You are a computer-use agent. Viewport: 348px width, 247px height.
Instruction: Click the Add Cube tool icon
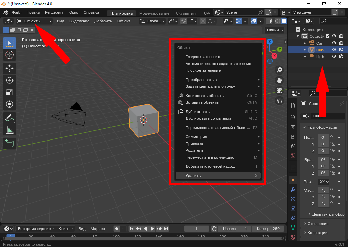(x=10, y=143)
